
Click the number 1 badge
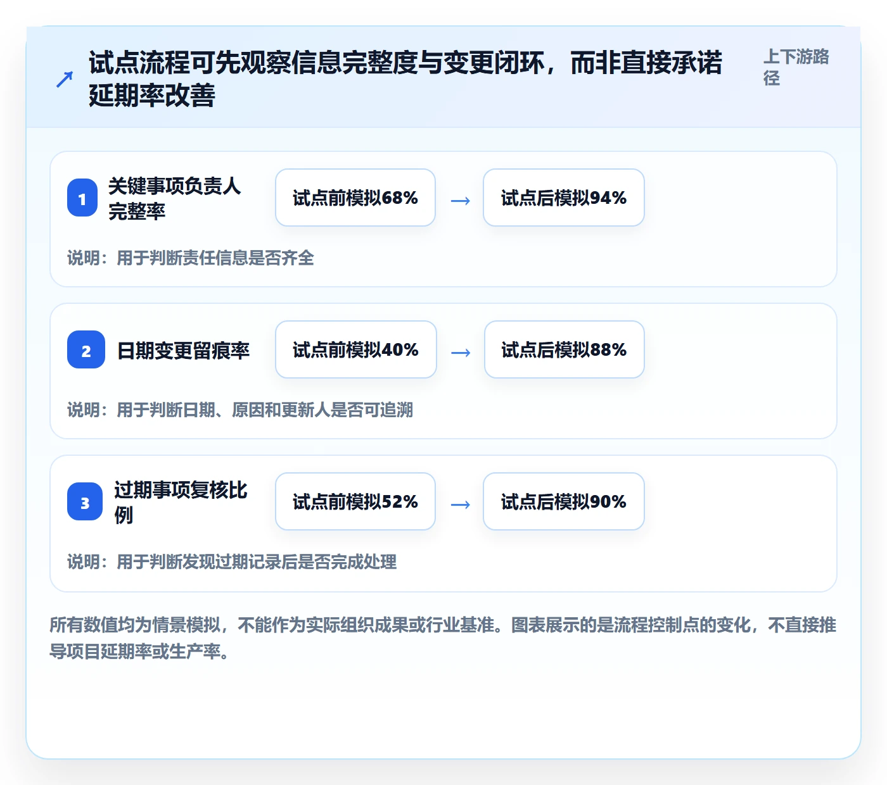82,198
